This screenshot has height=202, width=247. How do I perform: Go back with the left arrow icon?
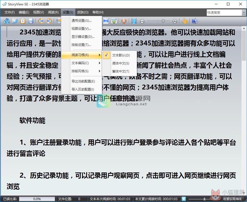[41, 21]
